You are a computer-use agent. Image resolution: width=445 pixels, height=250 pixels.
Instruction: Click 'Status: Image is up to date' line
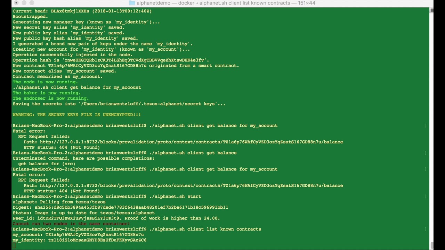(x=83, y=213)
